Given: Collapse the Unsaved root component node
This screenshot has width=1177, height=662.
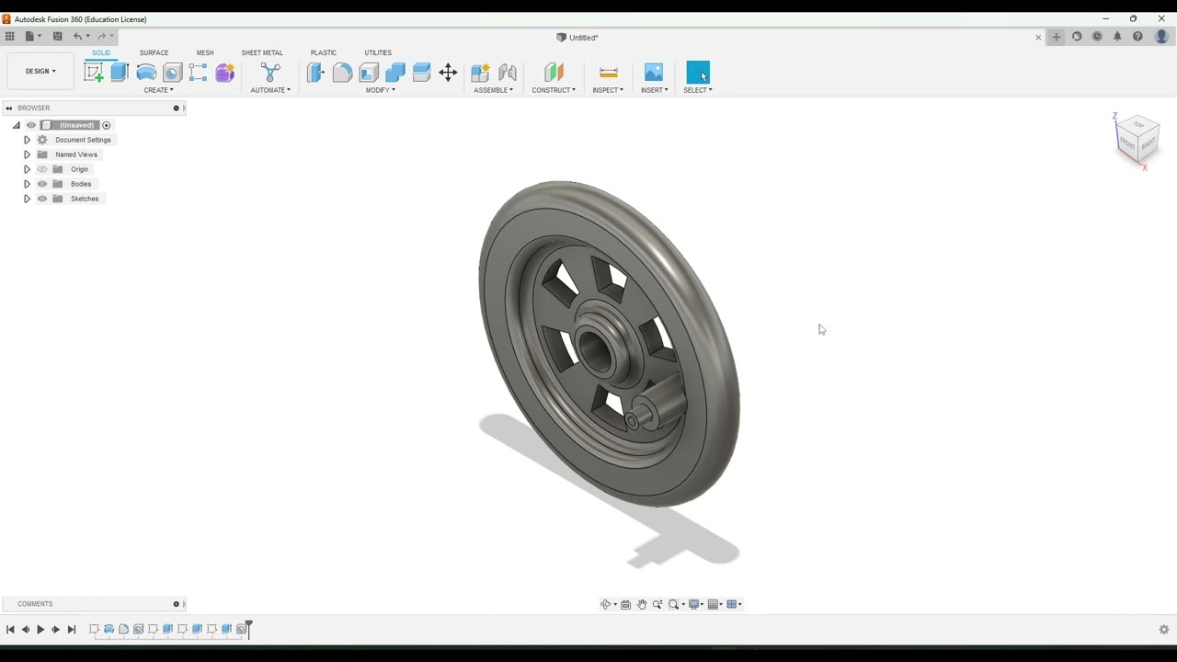Looking at the screenshot, I should tap(16, 125).
